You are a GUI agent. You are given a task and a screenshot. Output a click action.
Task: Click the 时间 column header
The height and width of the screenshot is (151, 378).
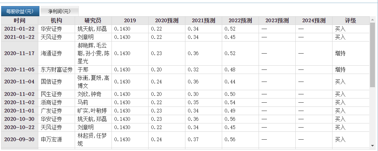click(20, 21)
